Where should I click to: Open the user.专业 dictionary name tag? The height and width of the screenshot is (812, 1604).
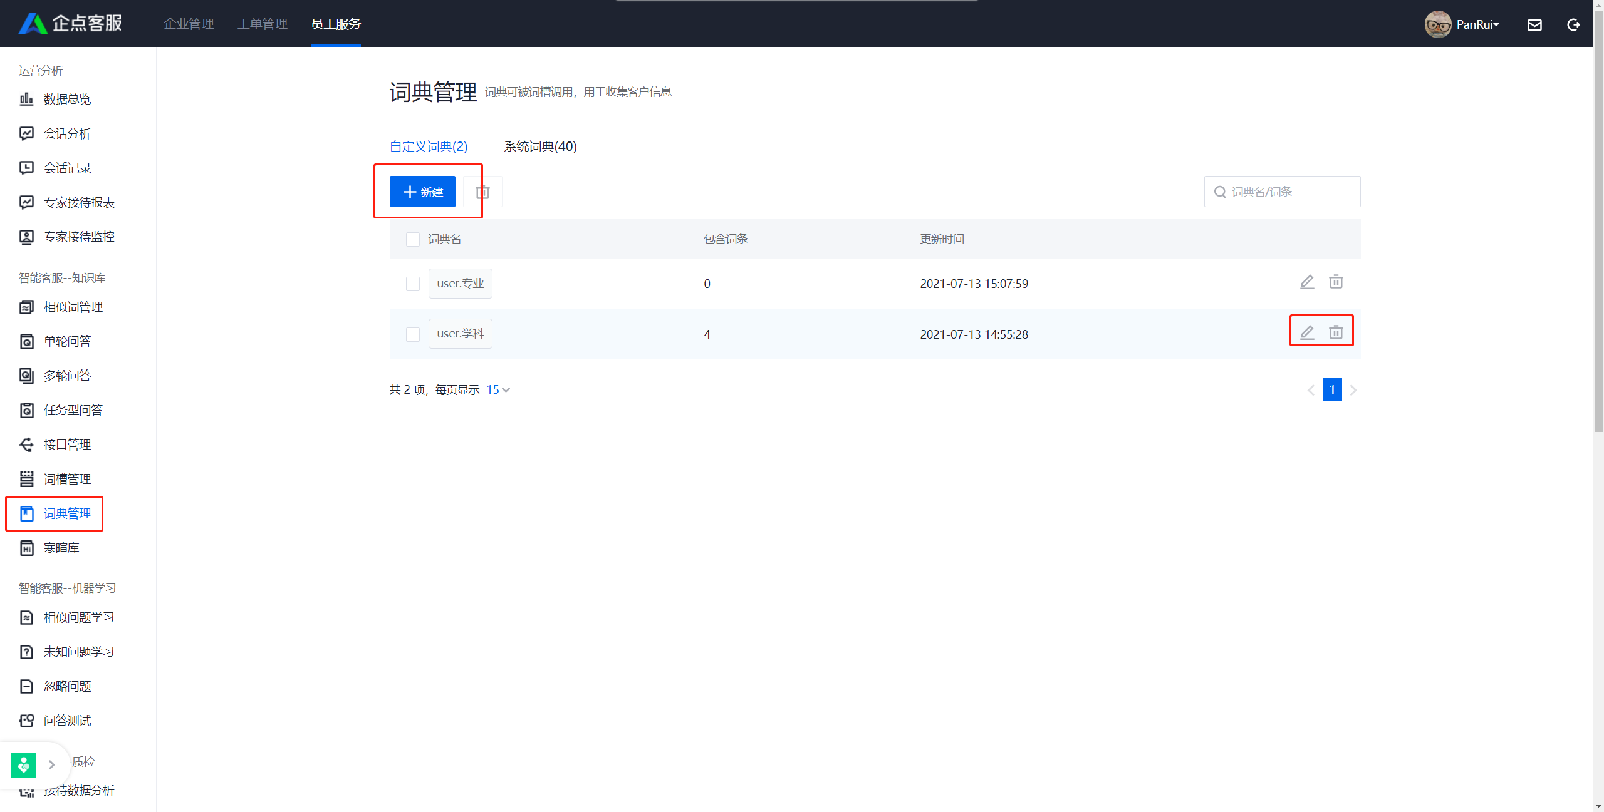pos(461,283)
